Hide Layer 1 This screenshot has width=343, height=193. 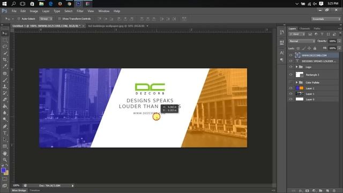290,94
